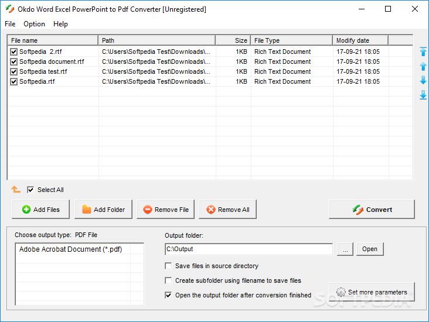
Task: Click Rich Text Document type of Softpedia.rtf
Action: (282, 81)
